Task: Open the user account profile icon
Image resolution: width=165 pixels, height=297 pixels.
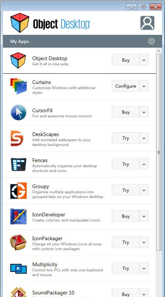Action: [x=147, y=23]
